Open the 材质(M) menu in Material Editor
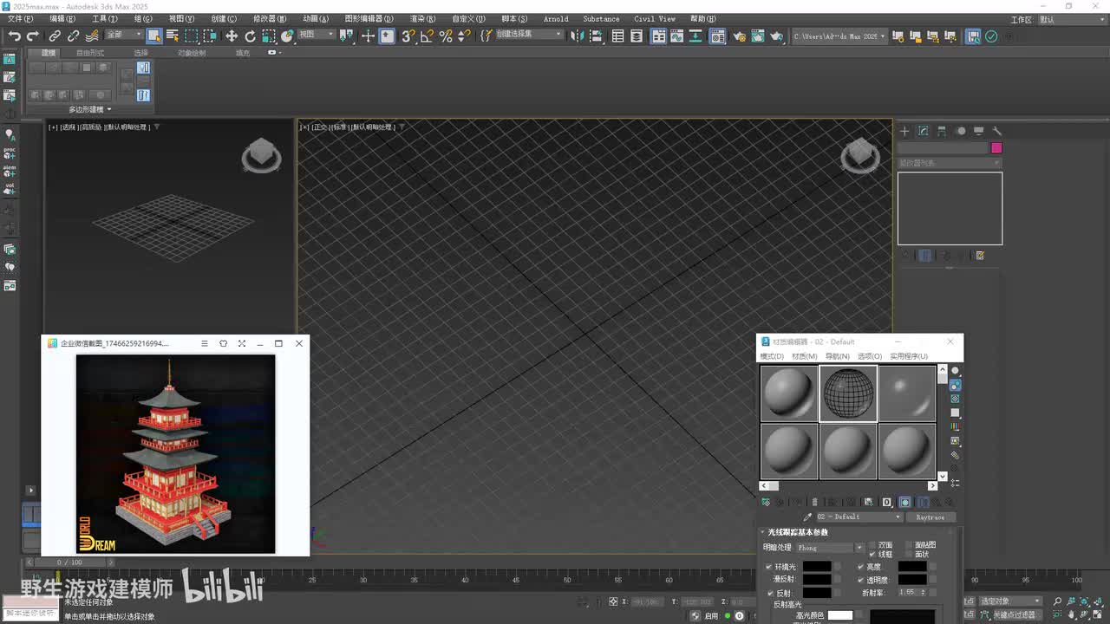 click(804, 356)
